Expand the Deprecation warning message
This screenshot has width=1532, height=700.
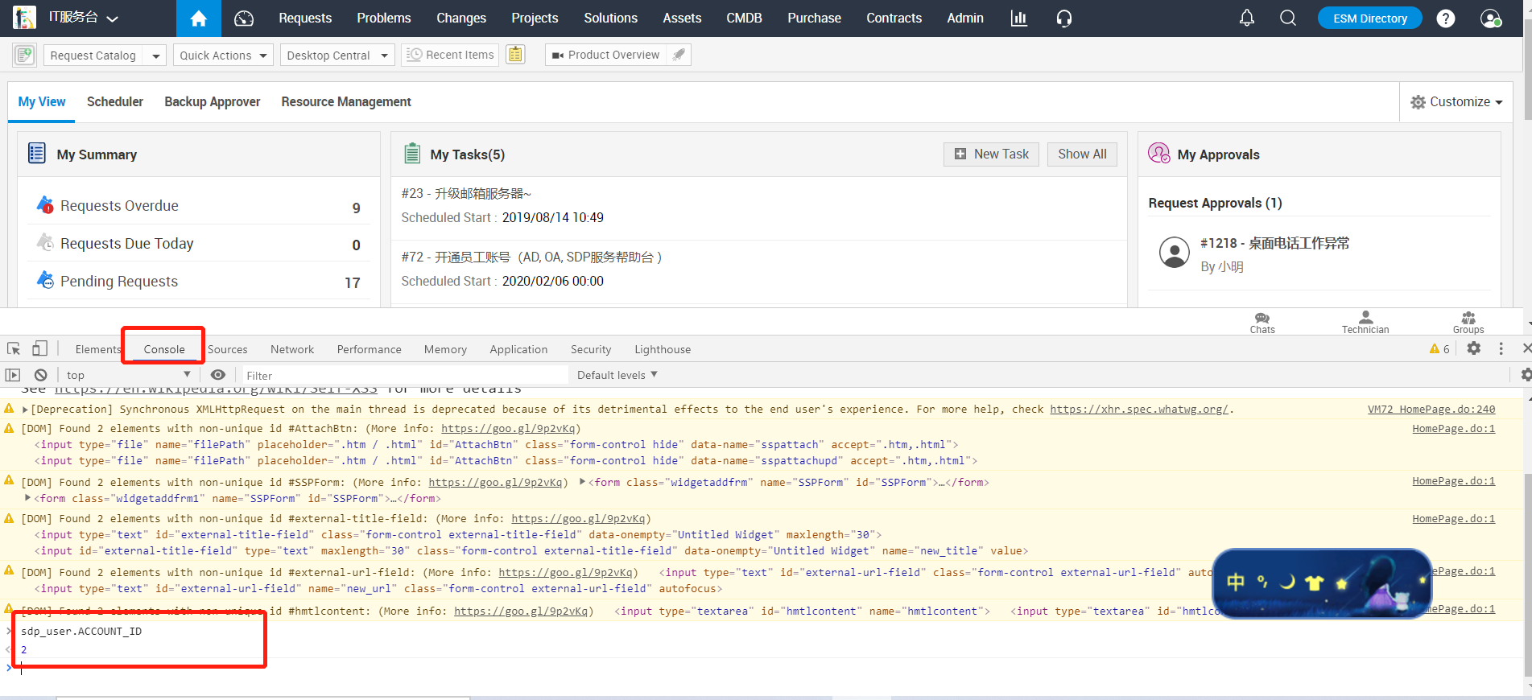[25, 410]
